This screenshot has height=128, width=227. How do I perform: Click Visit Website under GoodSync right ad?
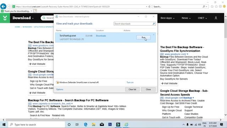[x=169, y=84]
